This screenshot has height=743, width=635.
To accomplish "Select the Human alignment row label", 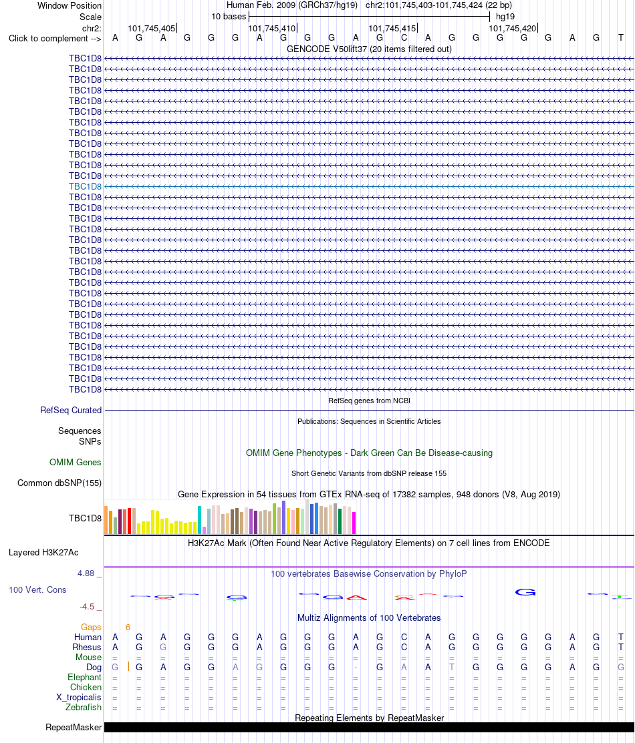I will (x=88, y=638).
